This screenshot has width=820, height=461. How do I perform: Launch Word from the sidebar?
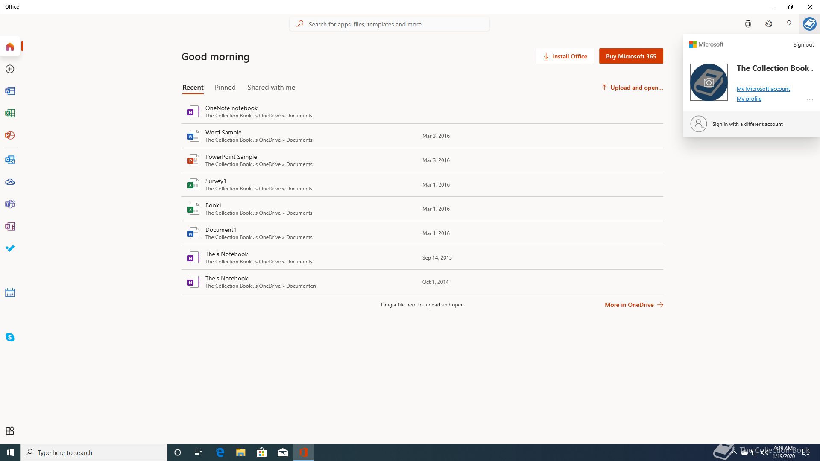pos(10,91)
